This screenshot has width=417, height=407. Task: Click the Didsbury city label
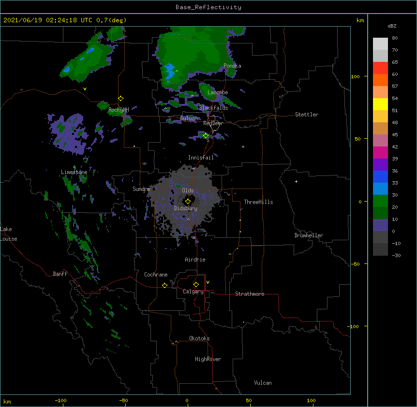[185, 208]
